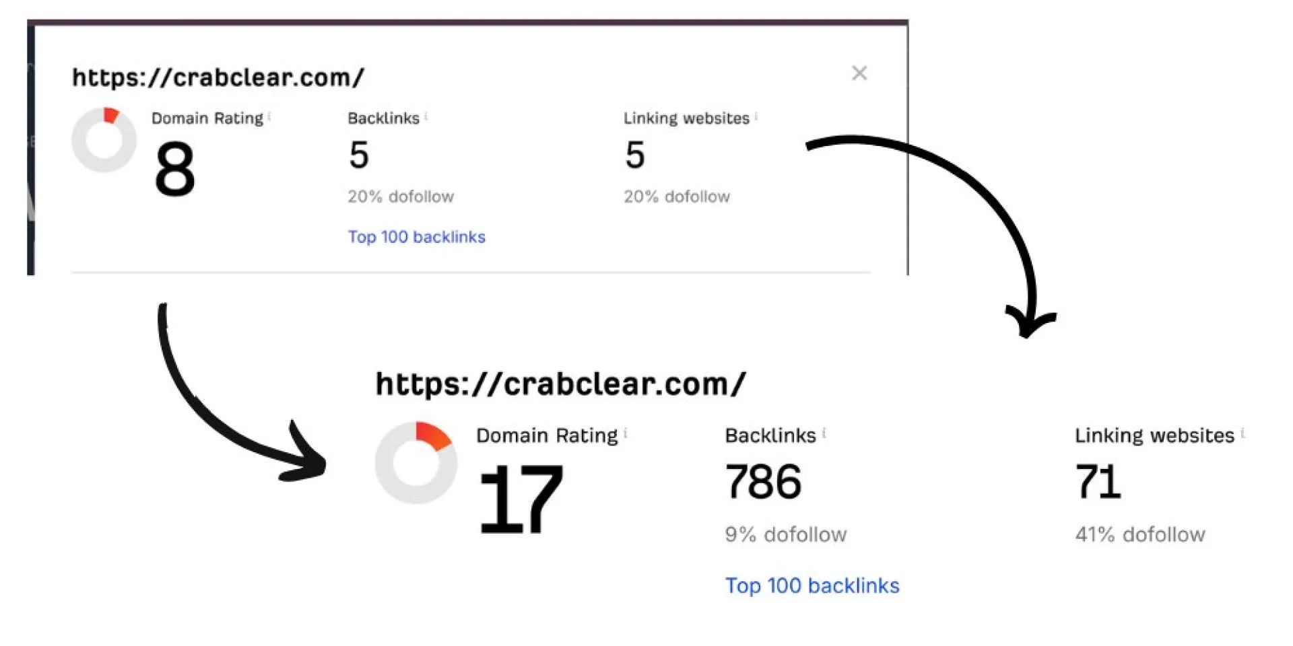Viewport: 1293px width, 646px height.
Task: Click the large Domain Rating value 17
Action: coord(520,499)
